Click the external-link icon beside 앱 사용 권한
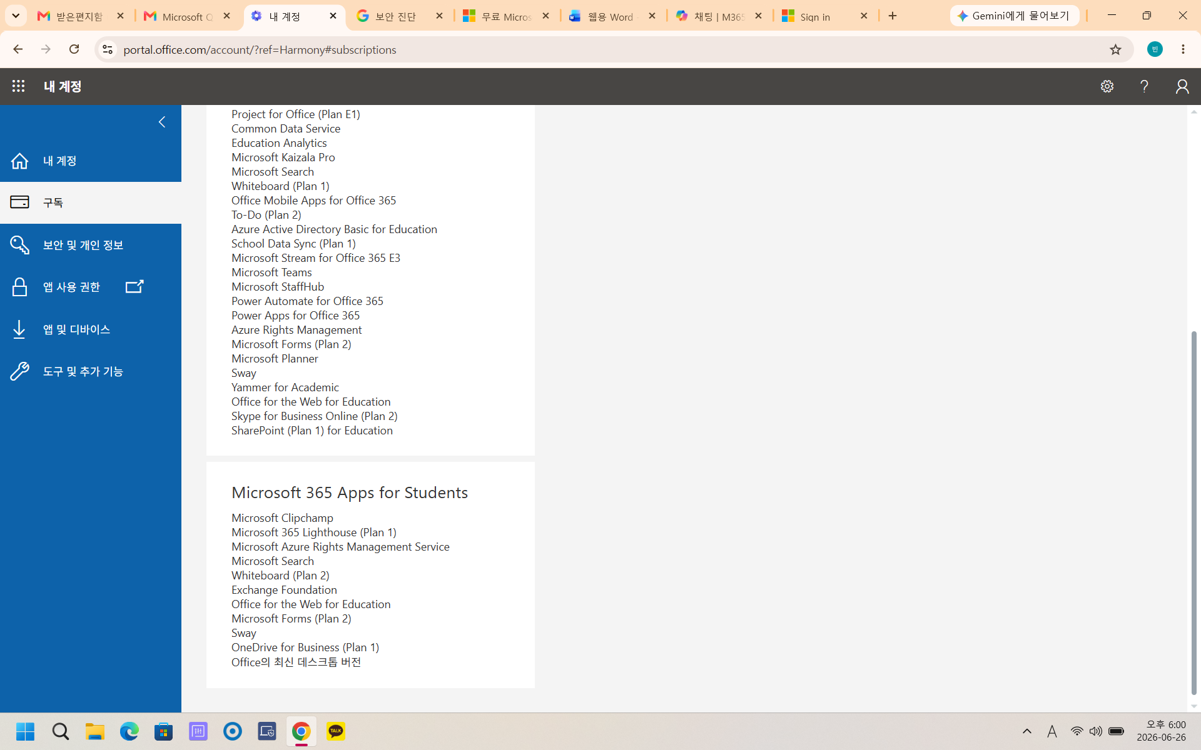 [134, 286]
